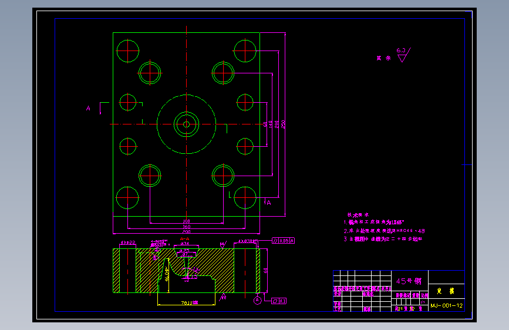Click the section cut letter A at left

(88, 108)
